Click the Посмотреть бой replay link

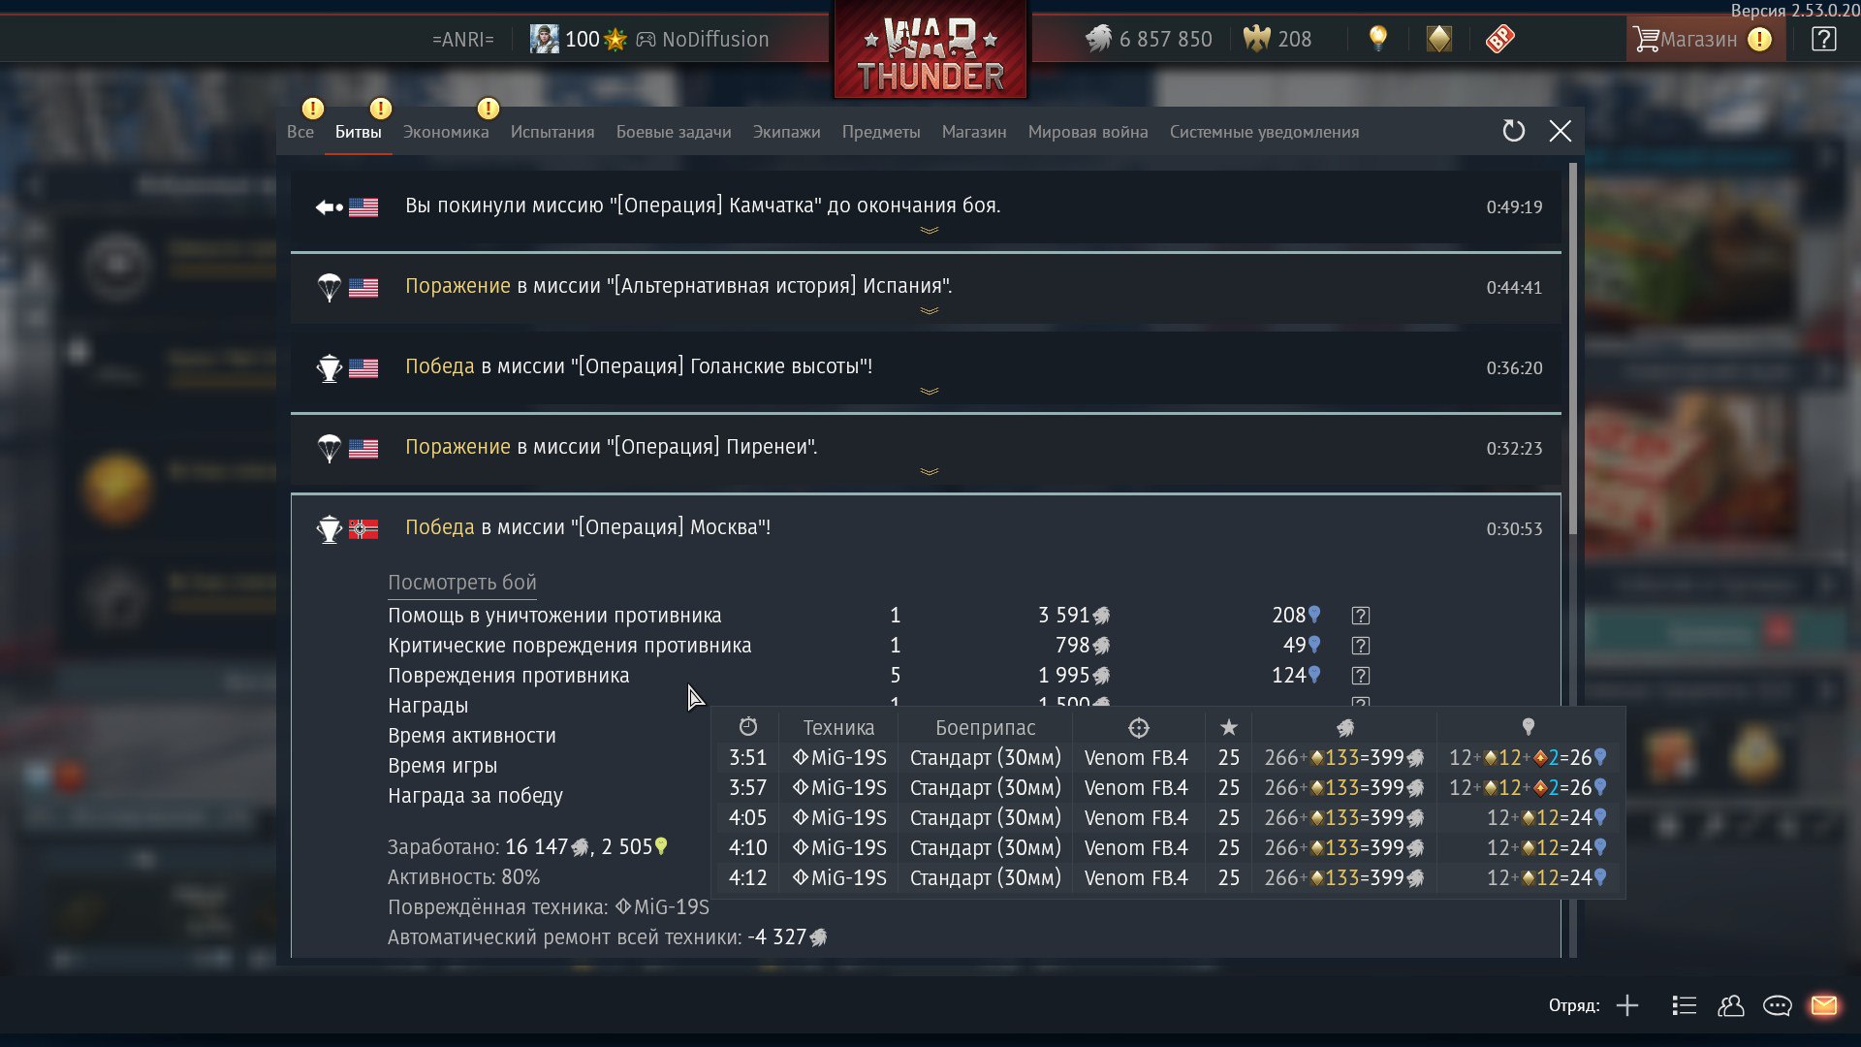pyautogui.click(x=462, y=583)
